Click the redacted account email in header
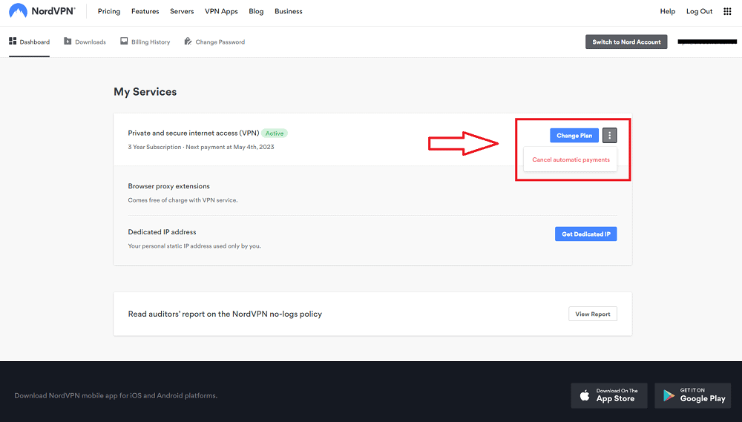The image size is (742, 422). (x=707, y=42)
